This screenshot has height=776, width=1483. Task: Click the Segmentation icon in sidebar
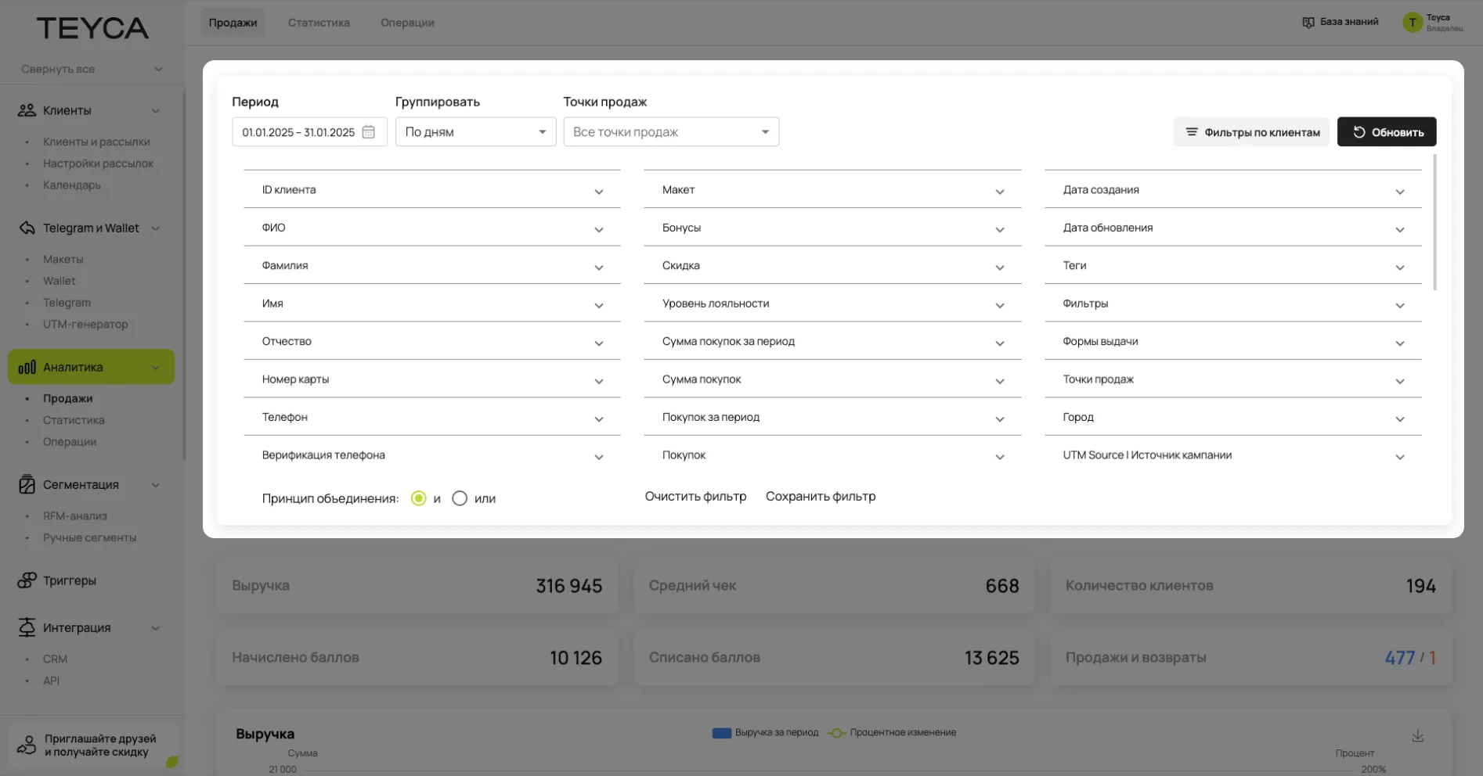point(27,484)
